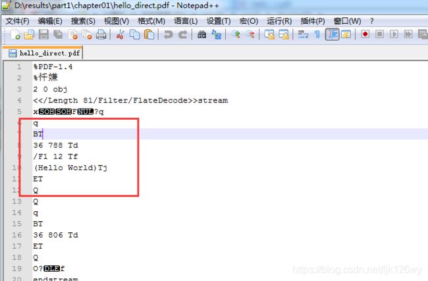The image size is (428, 281).
Task: Cut selection with the scissors icon
Action: 120,35
